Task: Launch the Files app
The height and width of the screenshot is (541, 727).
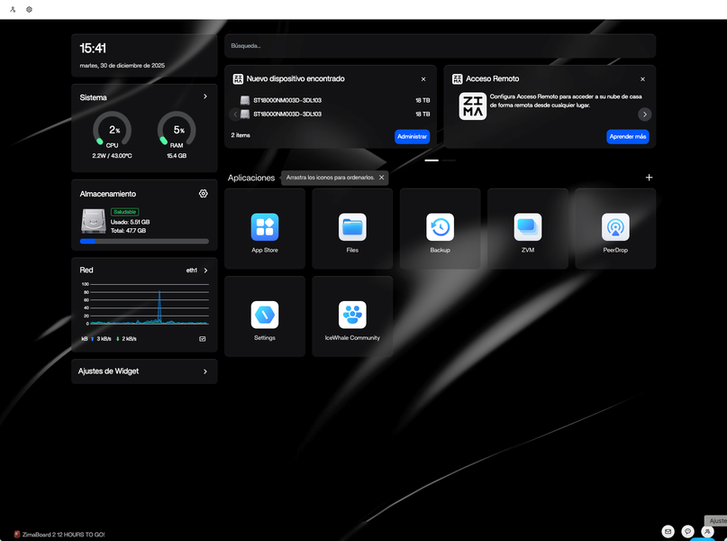Action: point(352,227)
